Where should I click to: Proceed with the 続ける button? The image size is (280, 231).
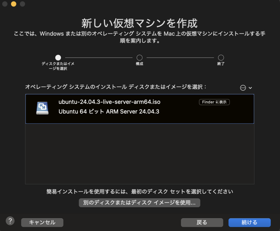point(249,223)
